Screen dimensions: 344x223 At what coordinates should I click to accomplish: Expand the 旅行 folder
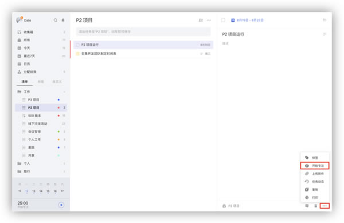(x=41, y=172)
